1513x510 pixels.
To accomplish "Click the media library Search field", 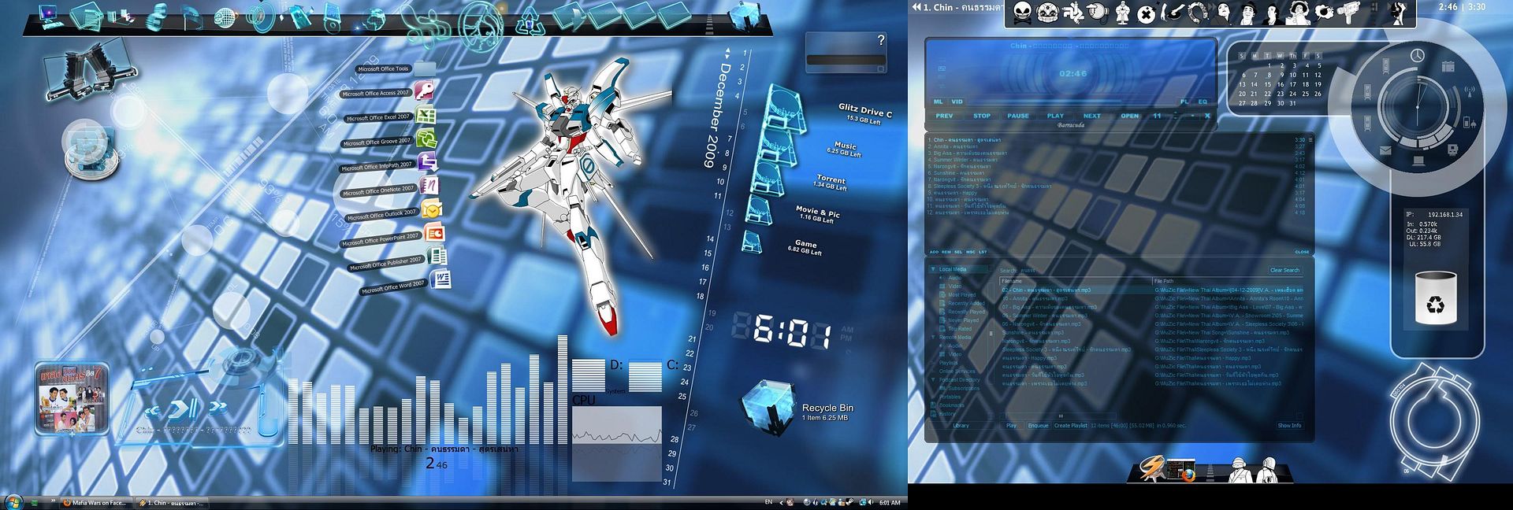I will click(x=1143, y=270).
